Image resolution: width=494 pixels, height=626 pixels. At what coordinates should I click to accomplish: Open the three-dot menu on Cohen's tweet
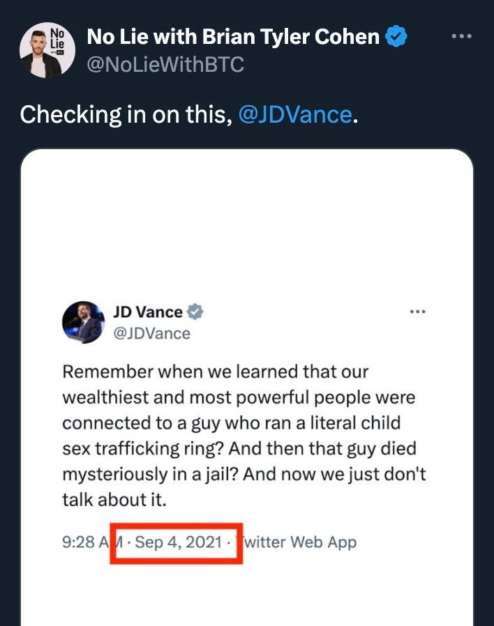(462, 36)
